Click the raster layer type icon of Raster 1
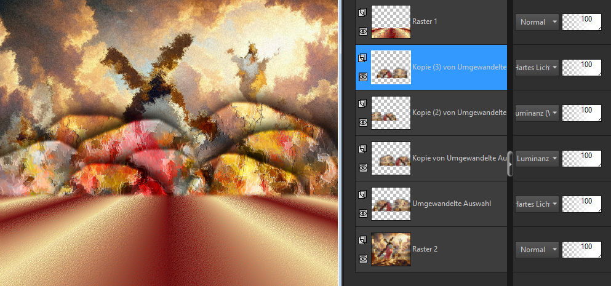 click(362, 12)
